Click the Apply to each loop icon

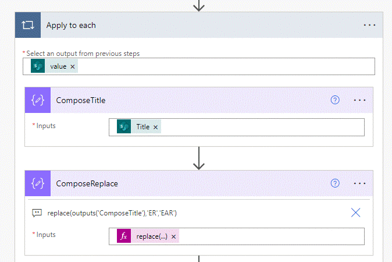tap(27, 26)
